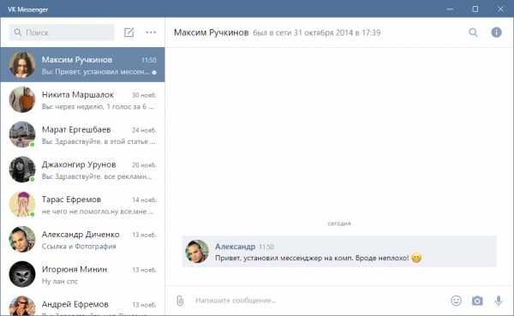Click last seen status text in header
The width and height of the screenshot is (514, 316).
pyautogui.click(x=317, y=33)
